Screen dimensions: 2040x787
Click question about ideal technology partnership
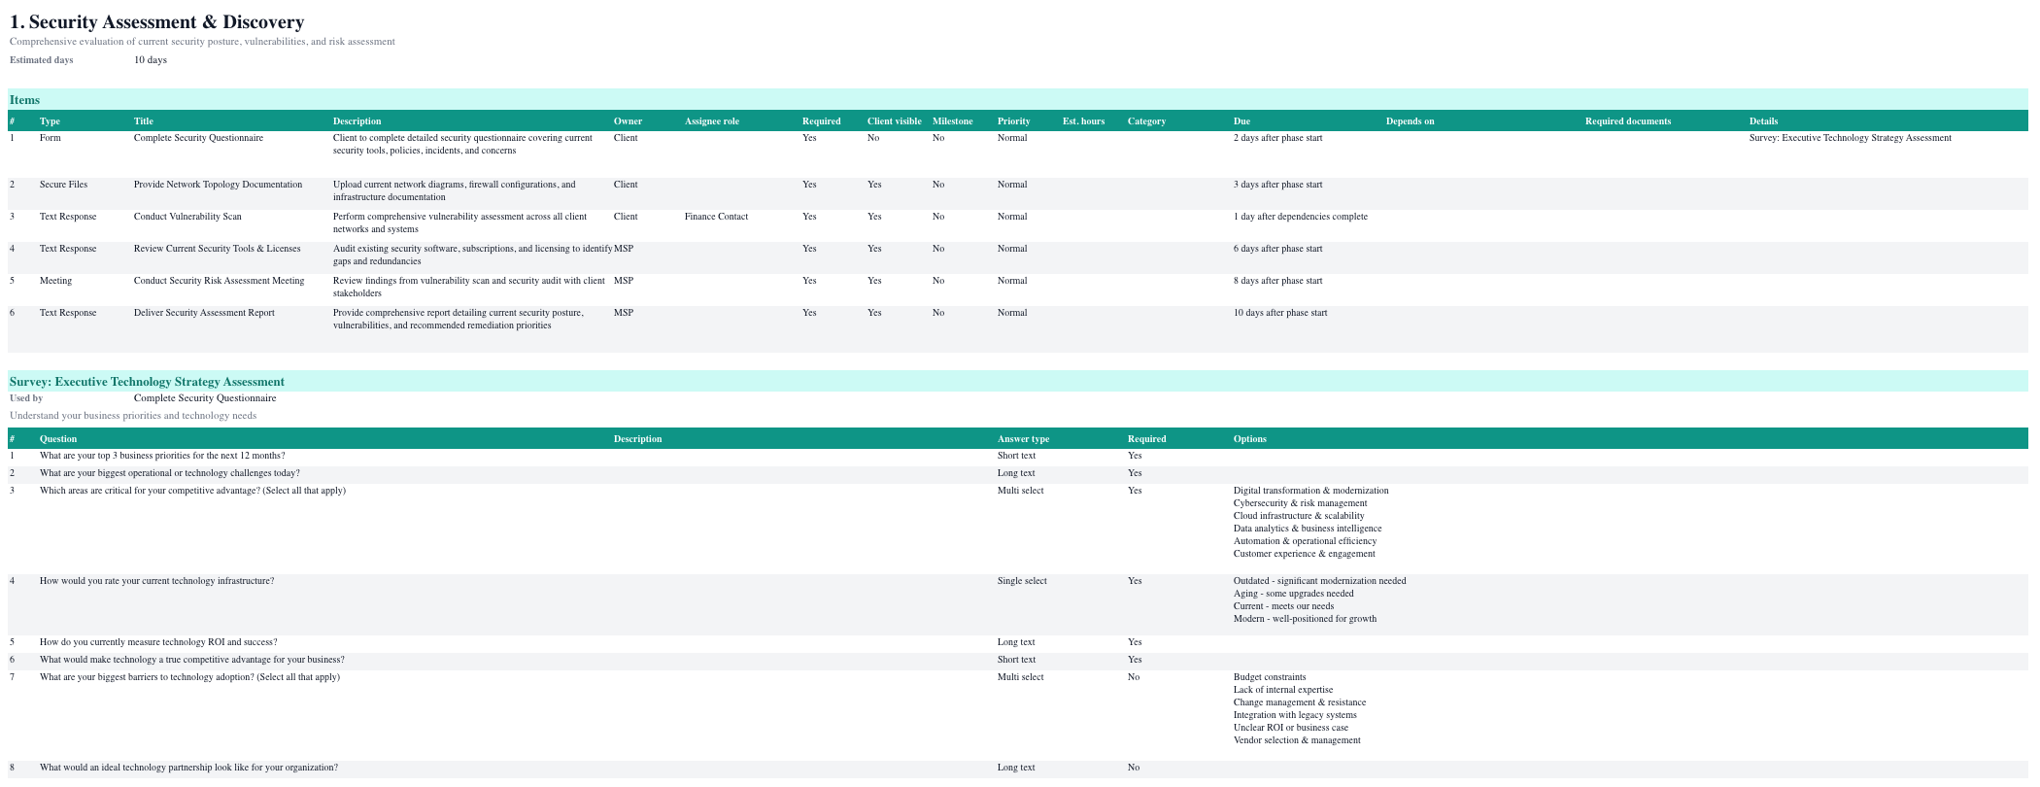[x=188, y=768]
